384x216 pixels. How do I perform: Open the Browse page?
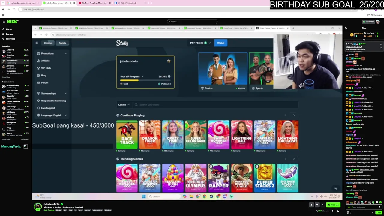[8, 34]
